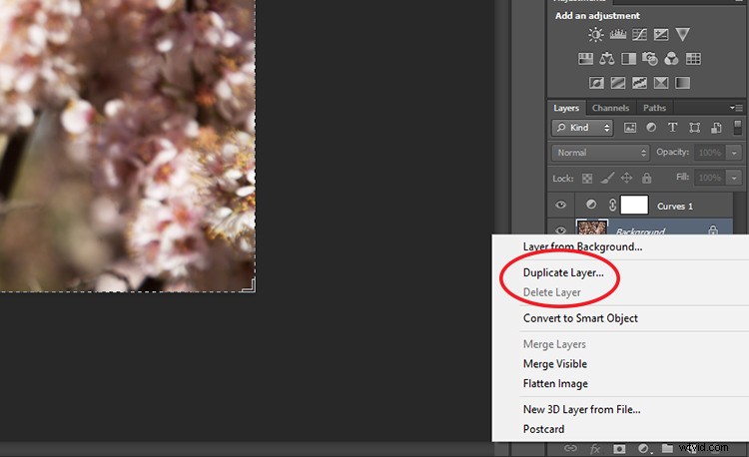The width and height of the screenshot is (749, 457).
Task: Add a Channel Mixer adjustment
Action: 672,59
